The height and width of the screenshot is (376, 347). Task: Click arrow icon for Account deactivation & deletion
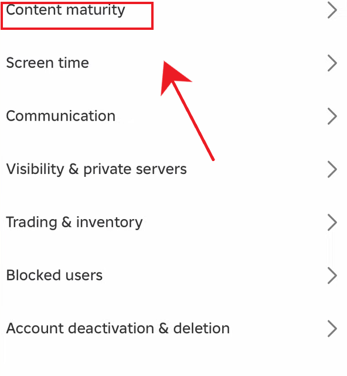[x=332, y=329]
